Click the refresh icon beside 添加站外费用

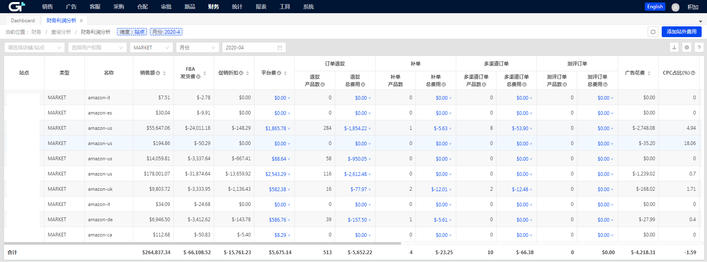click(x=653, y=32)
